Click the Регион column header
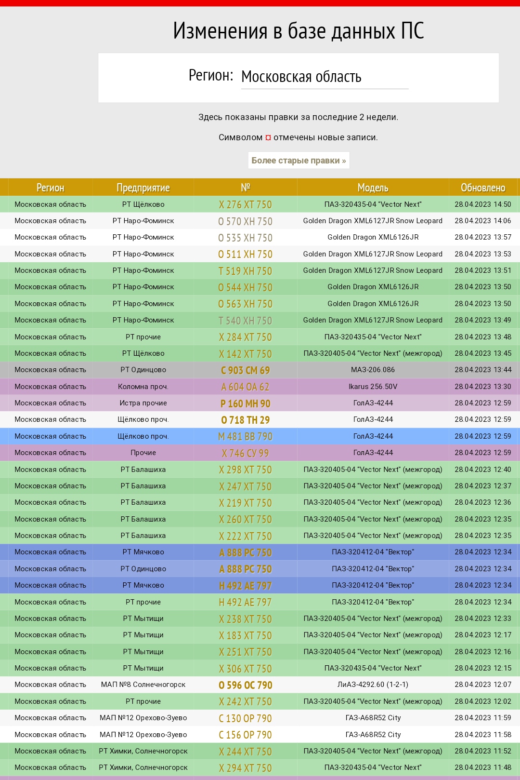 (x=51, y=188)
